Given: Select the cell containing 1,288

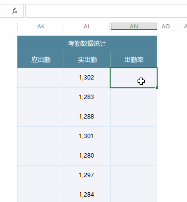Looking at the screenshot, I should pos(87,117).
